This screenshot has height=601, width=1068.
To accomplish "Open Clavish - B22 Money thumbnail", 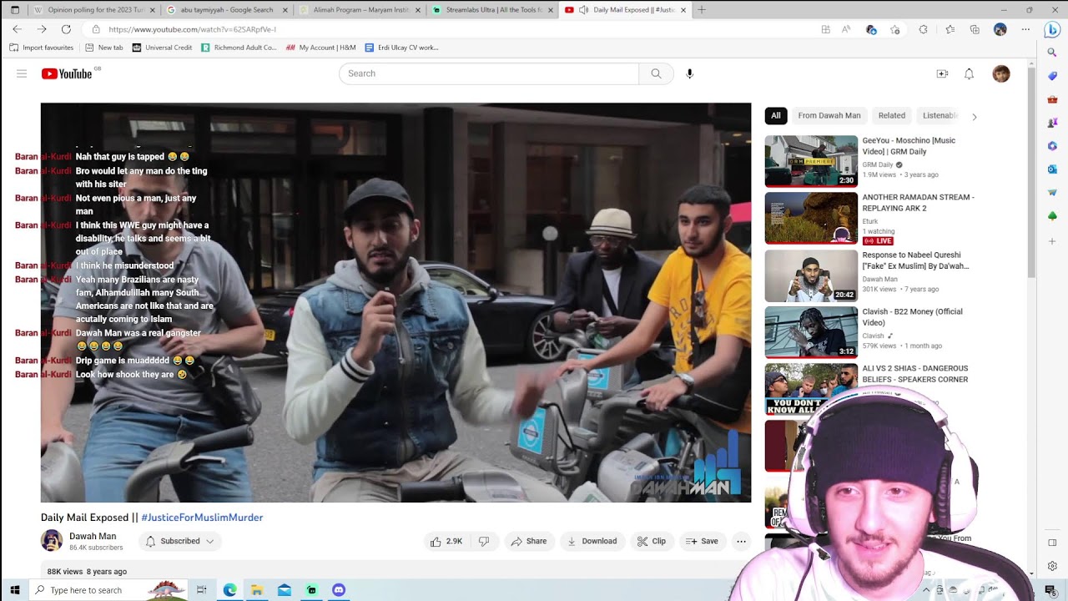I will coord(811,332).
